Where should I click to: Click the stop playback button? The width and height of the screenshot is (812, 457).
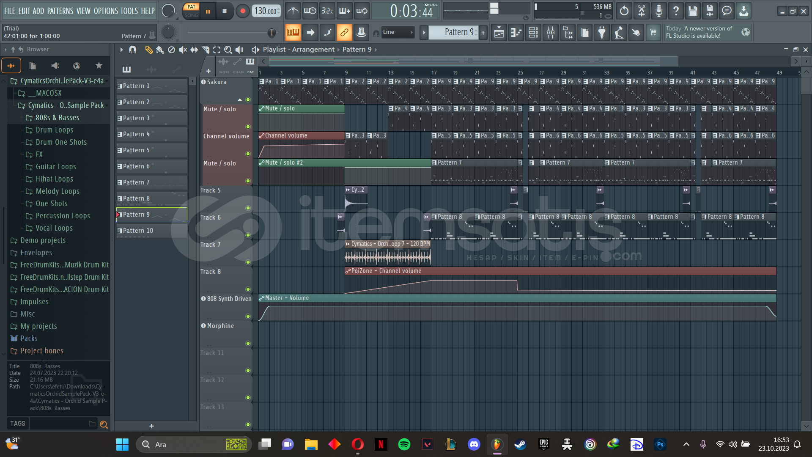pyautogui.click(x=225, y=11)
